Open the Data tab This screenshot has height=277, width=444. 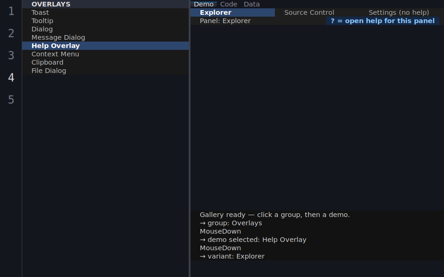point(252,4)
